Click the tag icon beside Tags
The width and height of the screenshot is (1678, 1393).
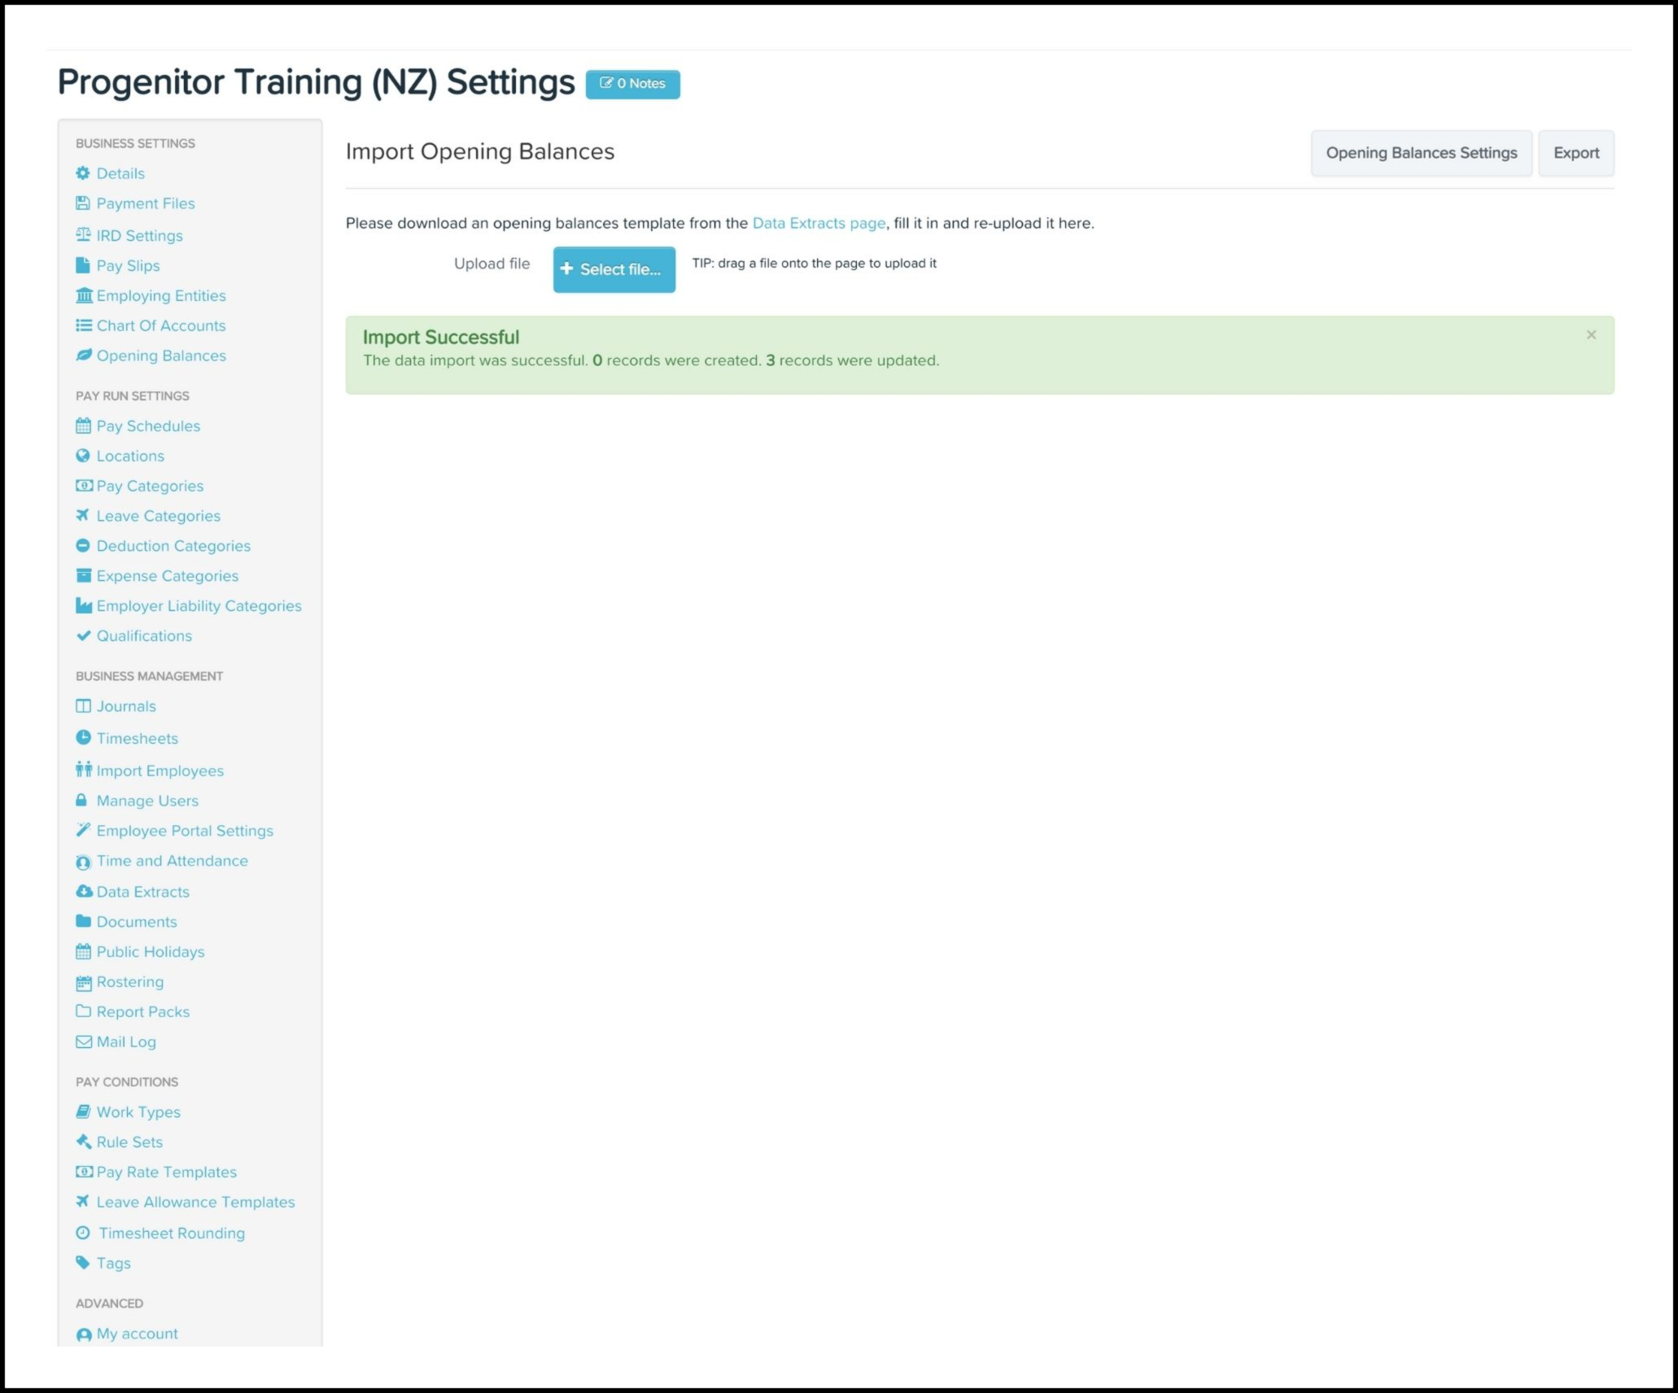(82, 1263)
